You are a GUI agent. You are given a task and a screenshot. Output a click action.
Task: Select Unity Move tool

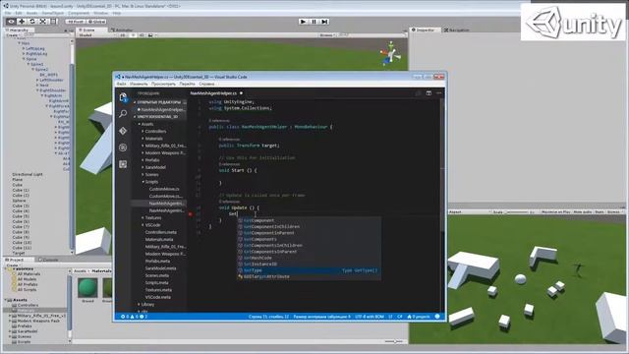point(22,22)
